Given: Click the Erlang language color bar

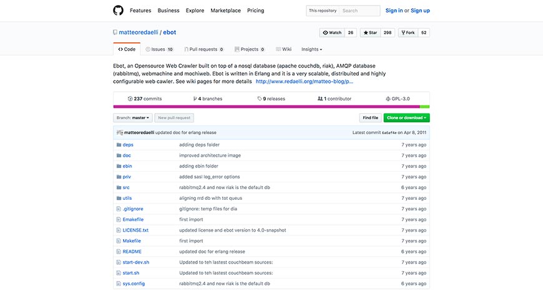Looking at the screenshot, I should click(x=267, y=107).
